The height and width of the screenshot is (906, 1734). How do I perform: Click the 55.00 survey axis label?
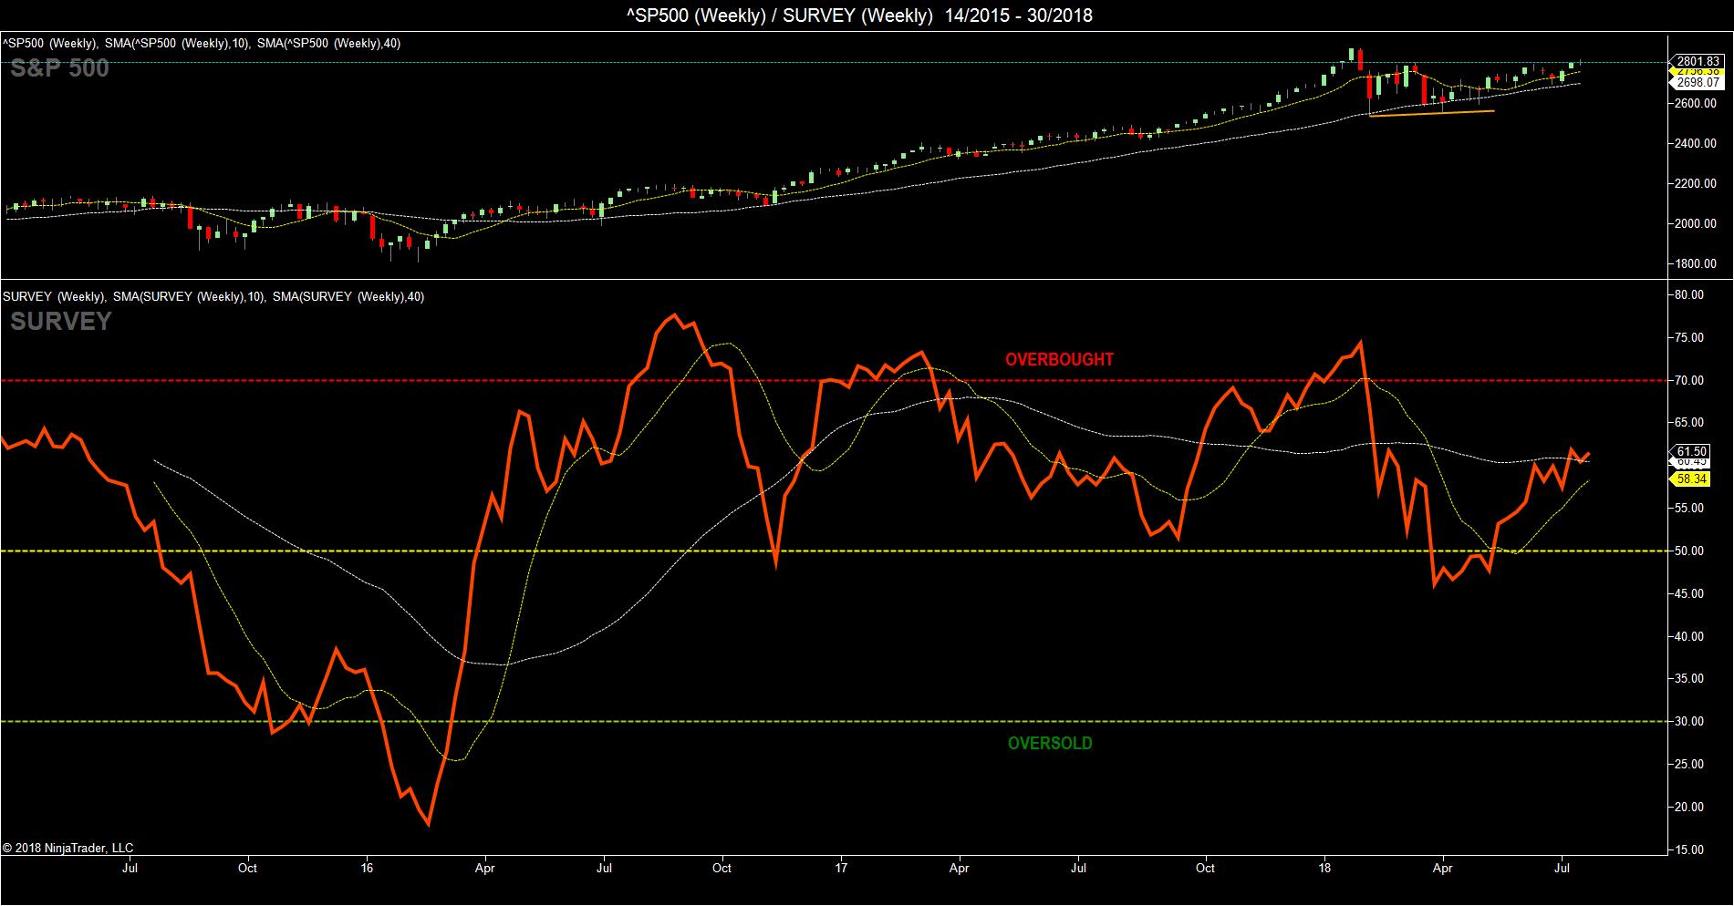(x=1690, y=508)
